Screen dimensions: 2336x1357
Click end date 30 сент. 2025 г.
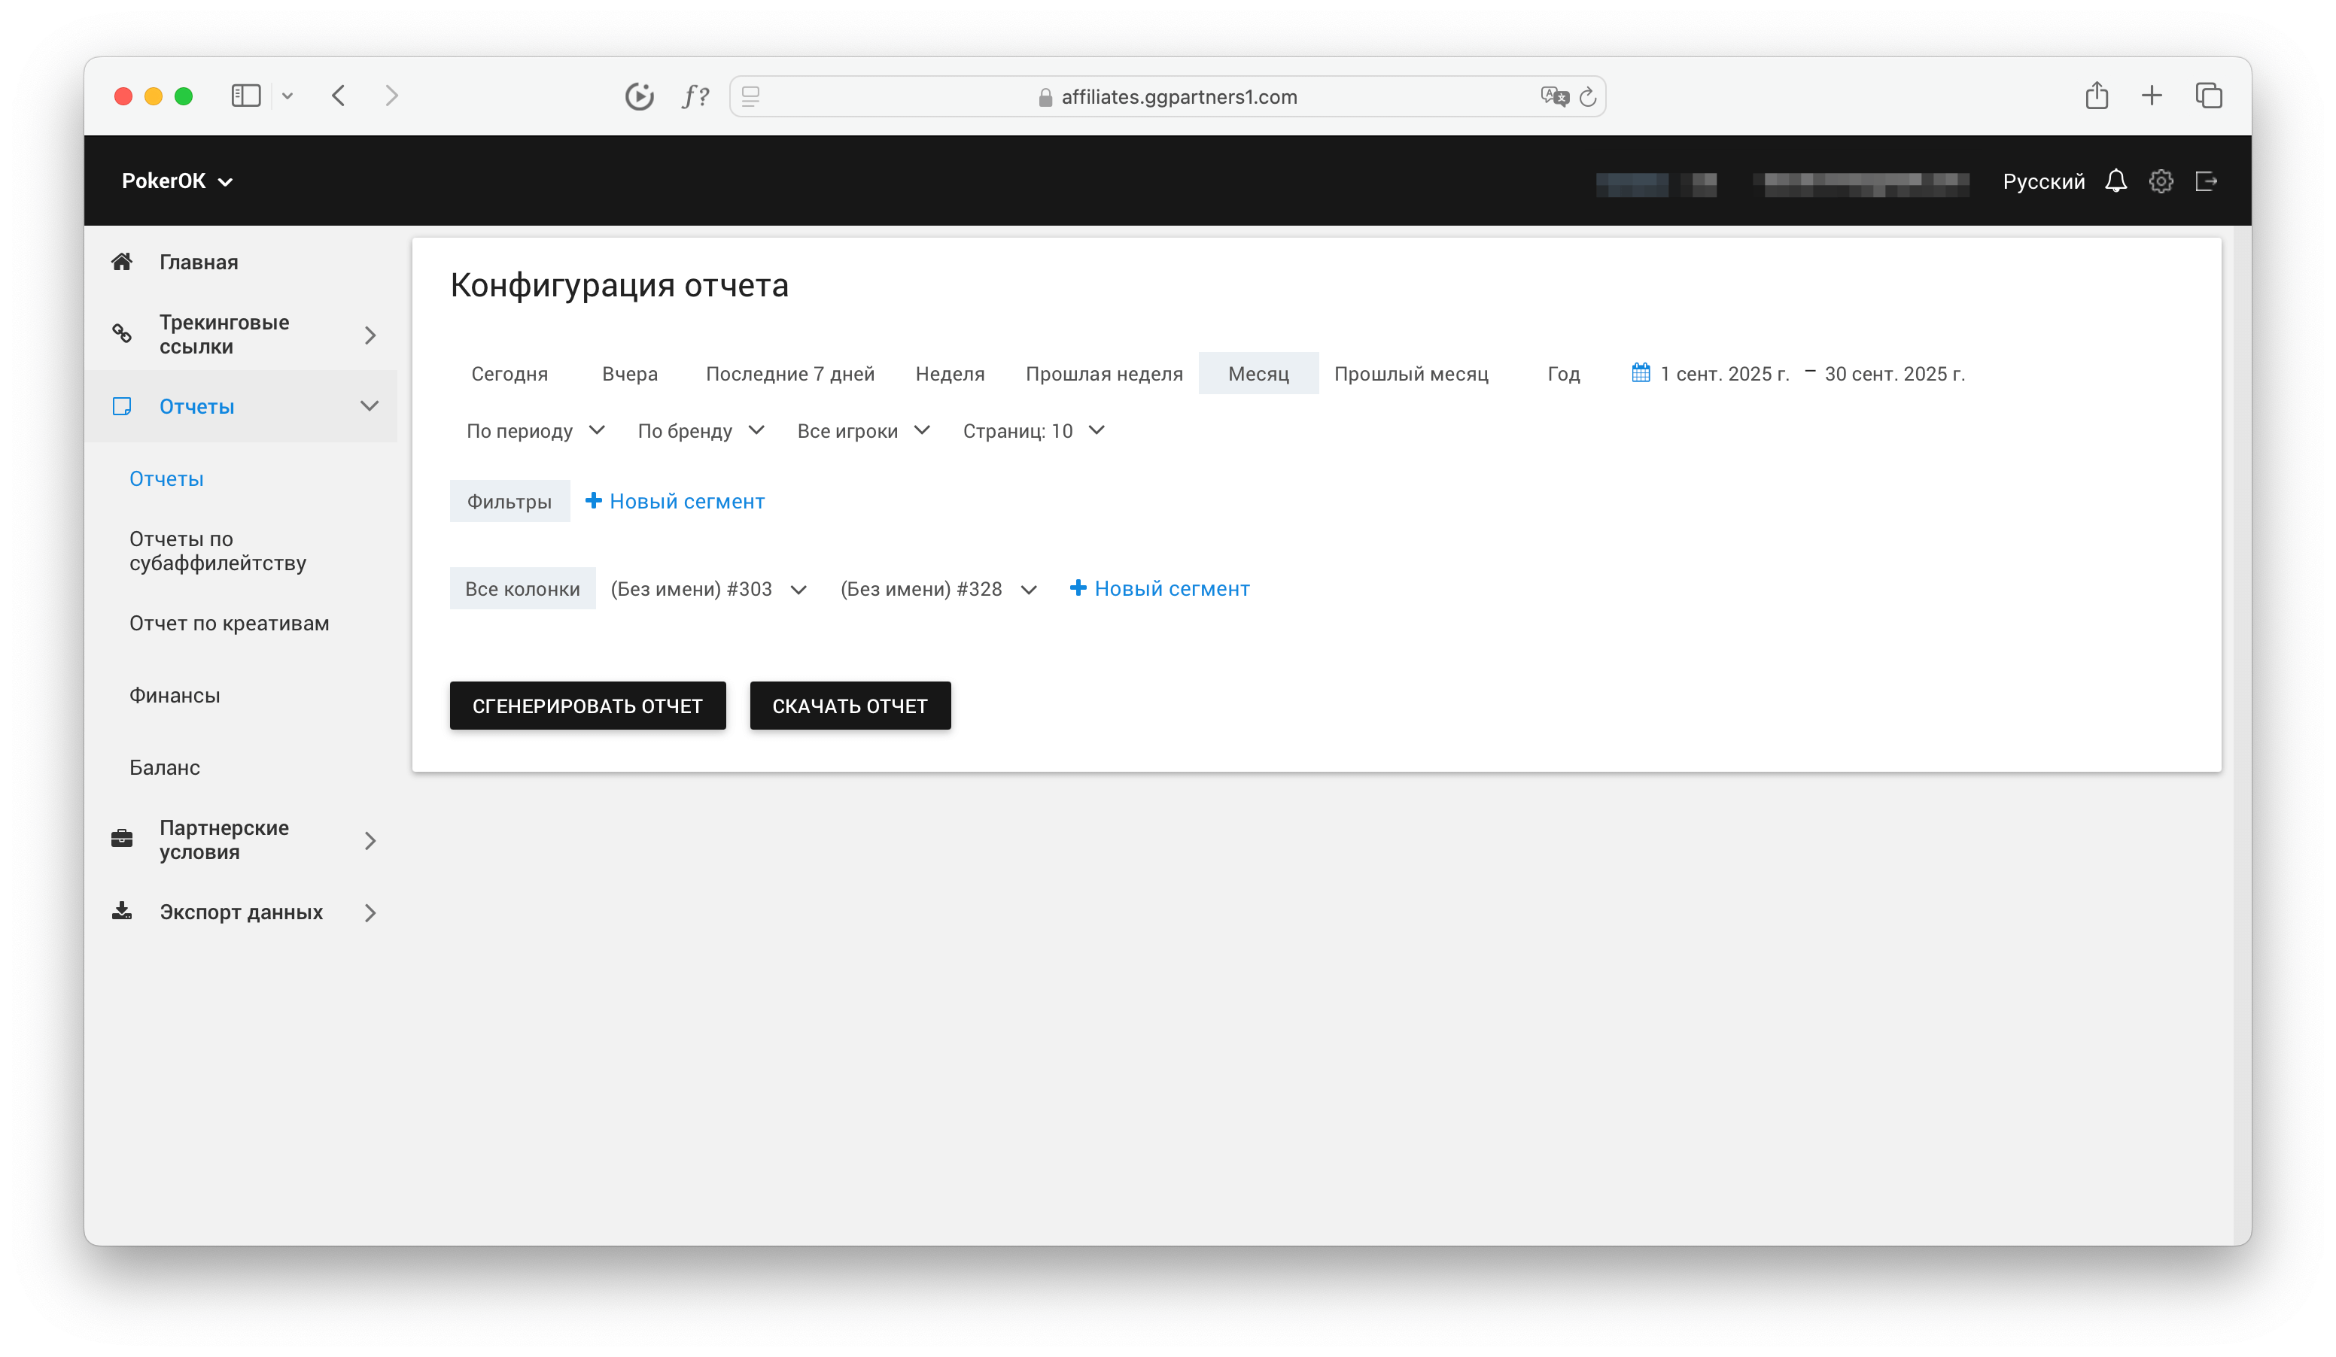[x=1893, y=373]
